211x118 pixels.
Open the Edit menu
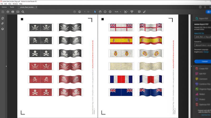coord(6,4)
